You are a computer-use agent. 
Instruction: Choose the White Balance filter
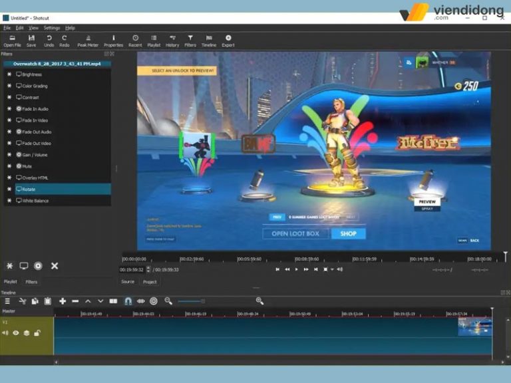[63, 201]
